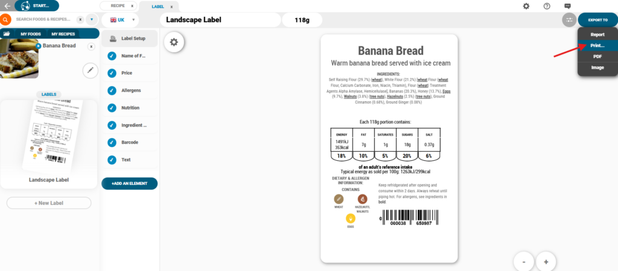Edit Banana Bread with pencil icon
Screen dimensions: 618x271
tap(90, 70)
